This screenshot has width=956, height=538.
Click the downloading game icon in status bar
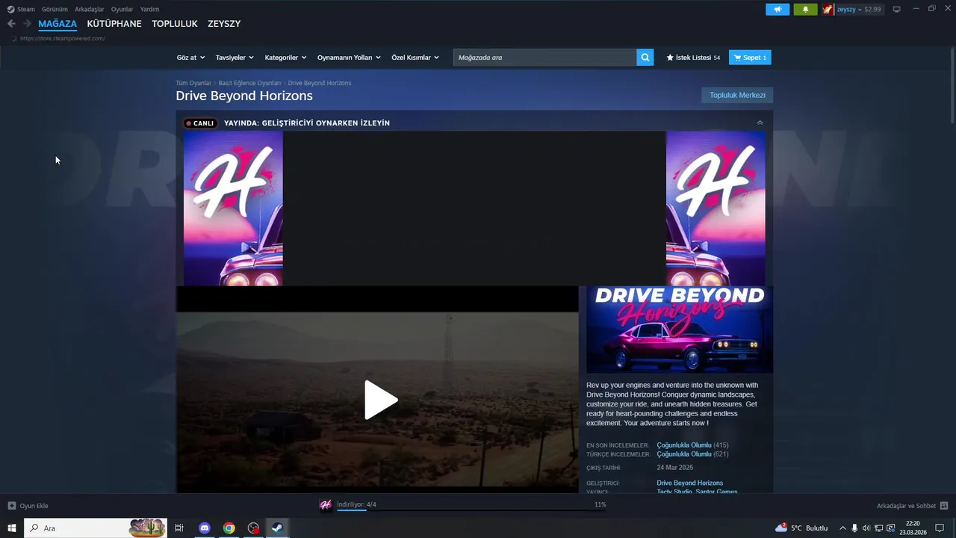(x=326, y=505)
